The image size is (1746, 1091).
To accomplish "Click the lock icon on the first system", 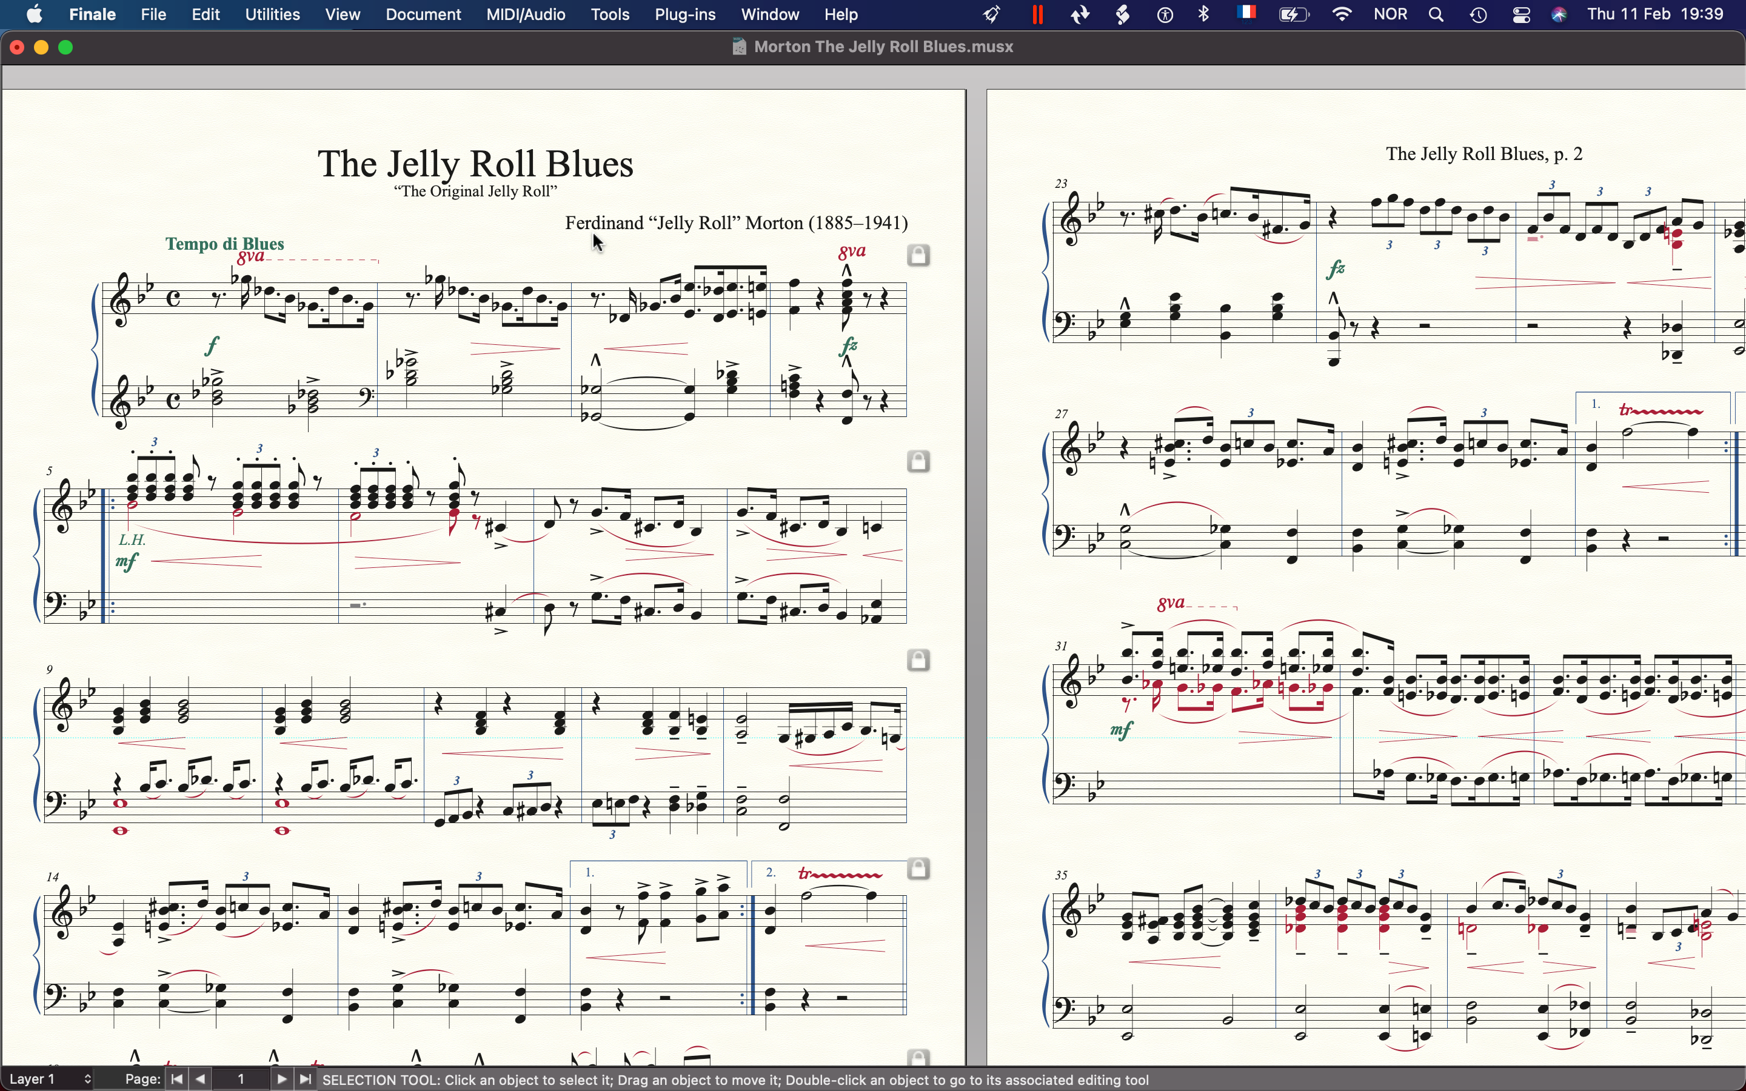I will (x=920, y=255).
